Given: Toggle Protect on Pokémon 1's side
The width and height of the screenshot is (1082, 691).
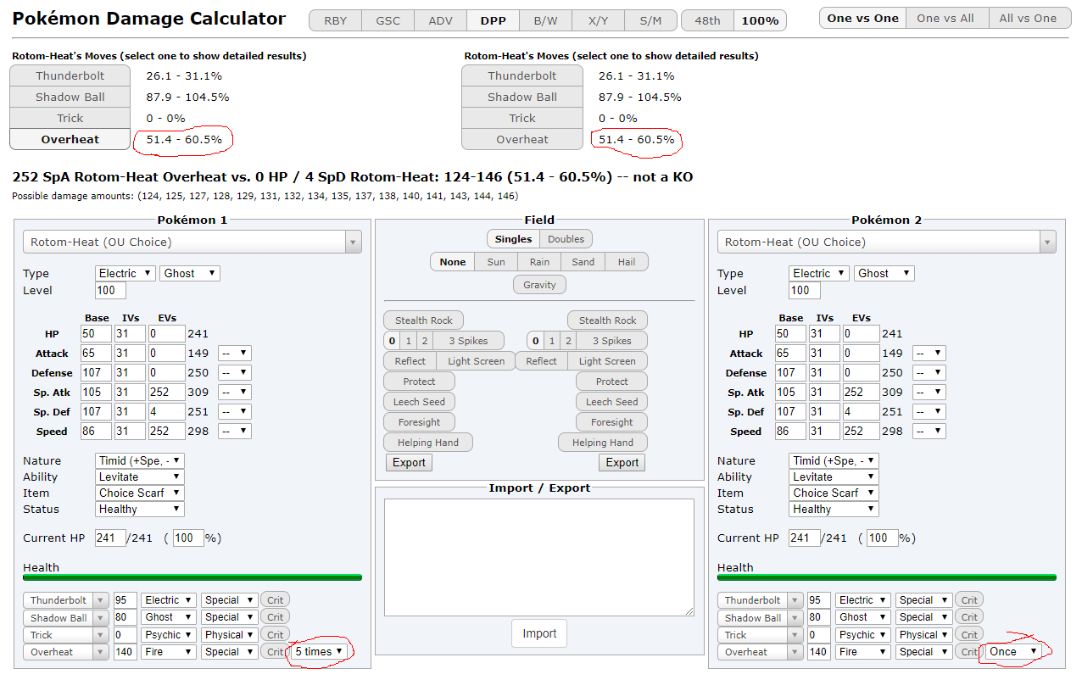Looking at the screenshot, I should pyautogui.click(x=419, y=382).
